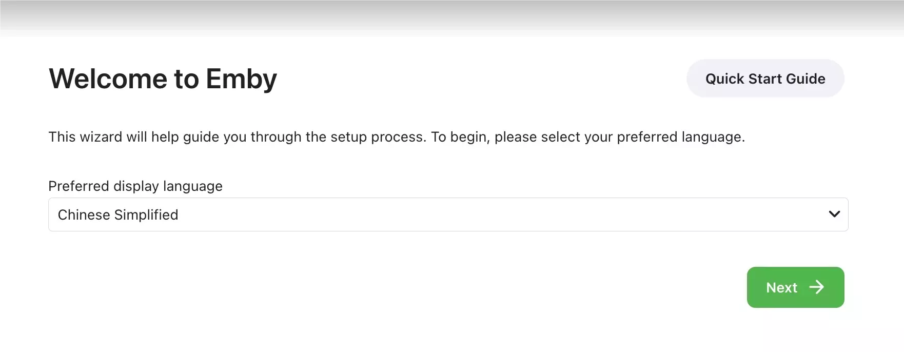904x352 pixels.
Task: Click the right-pointing arrow beside Next
Action: click(816, 287)
